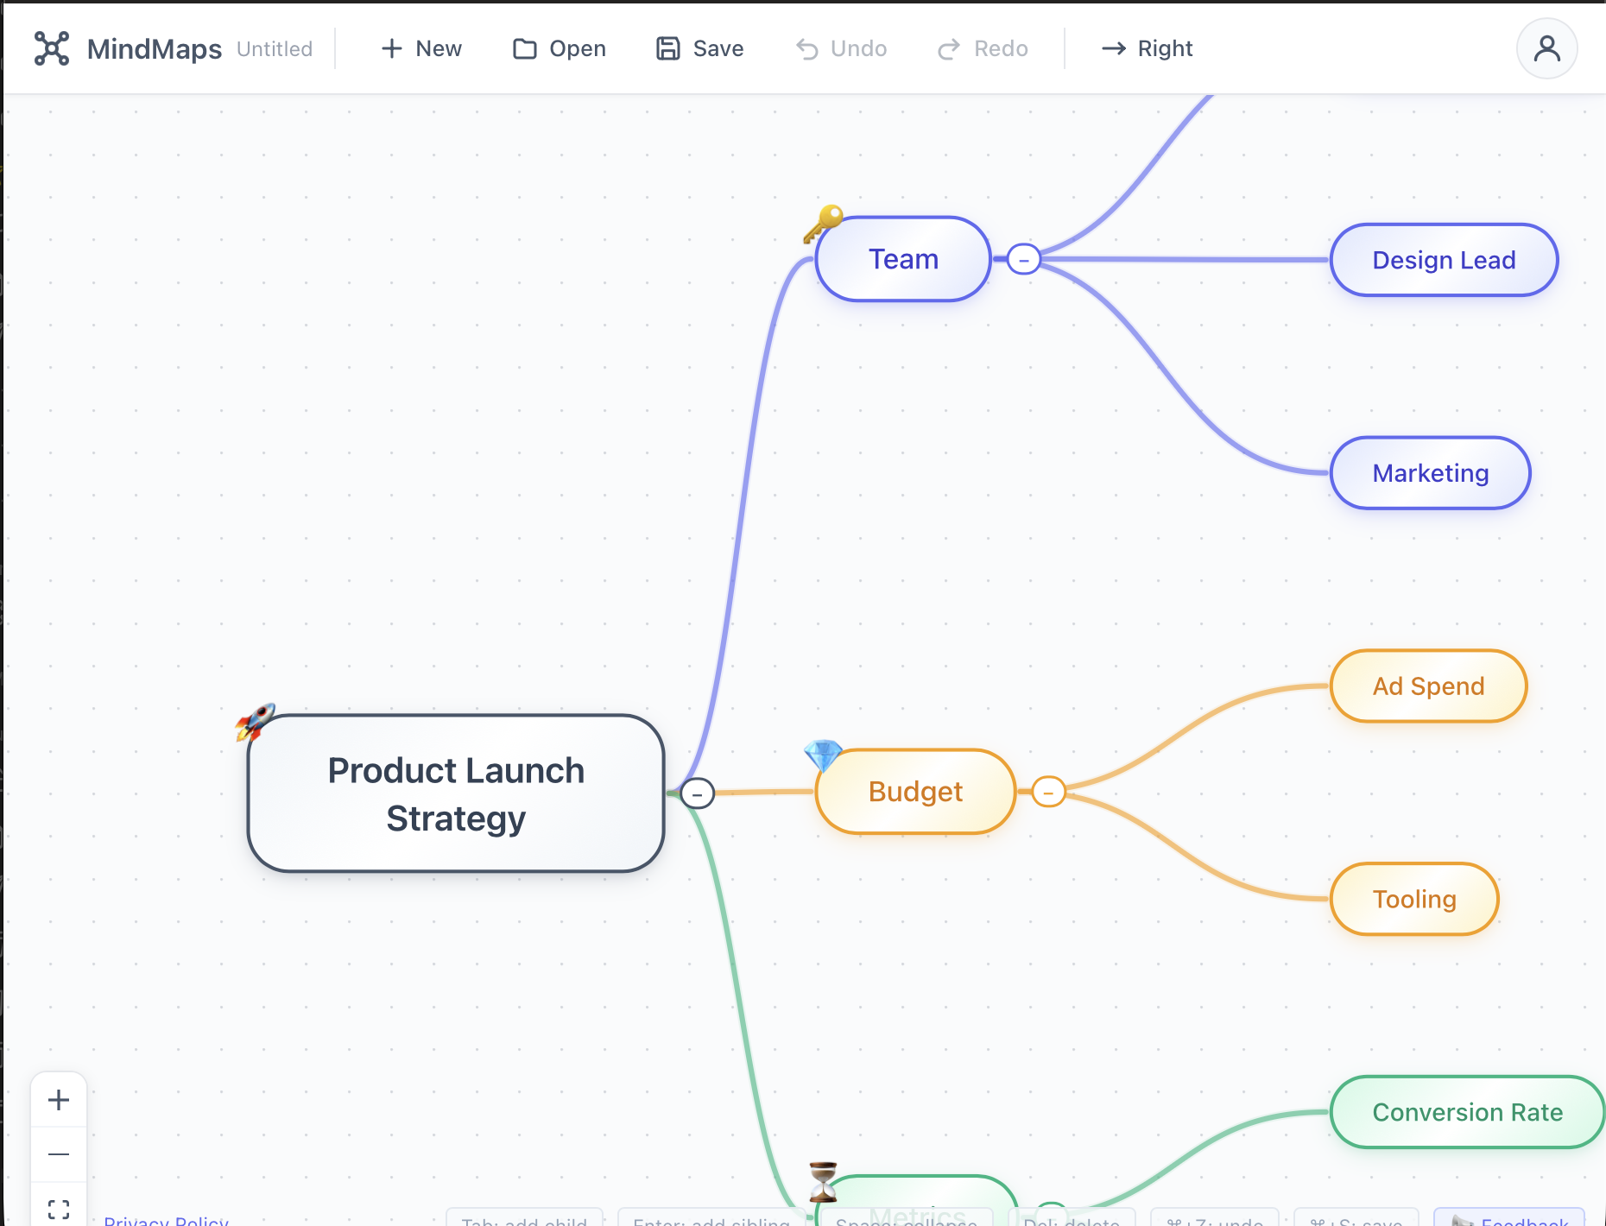Select the Ad Spend node
Image resolution: width=1606 pixels, height=1226 pixels.
tap(1428, 686)
